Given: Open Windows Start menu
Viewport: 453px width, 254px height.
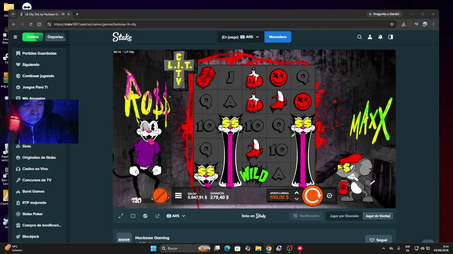Looking at the screenshot, I should (153, 248).
